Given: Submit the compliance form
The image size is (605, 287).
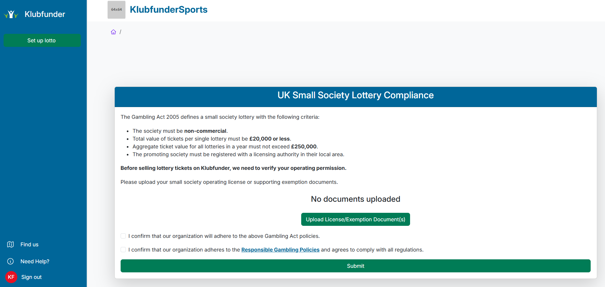Looking at the screenshot, I should pos(355,266).
